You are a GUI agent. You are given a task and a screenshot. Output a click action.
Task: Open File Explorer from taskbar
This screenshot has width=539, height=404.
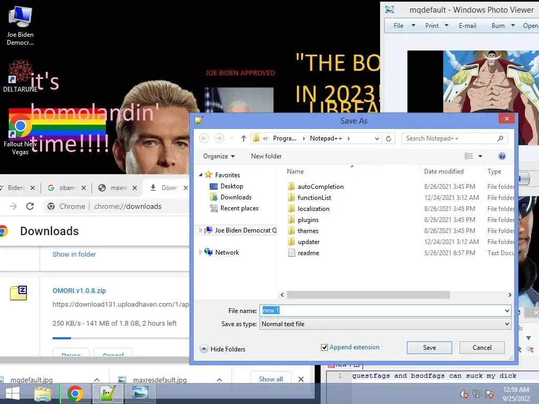[x=43, y=393]
